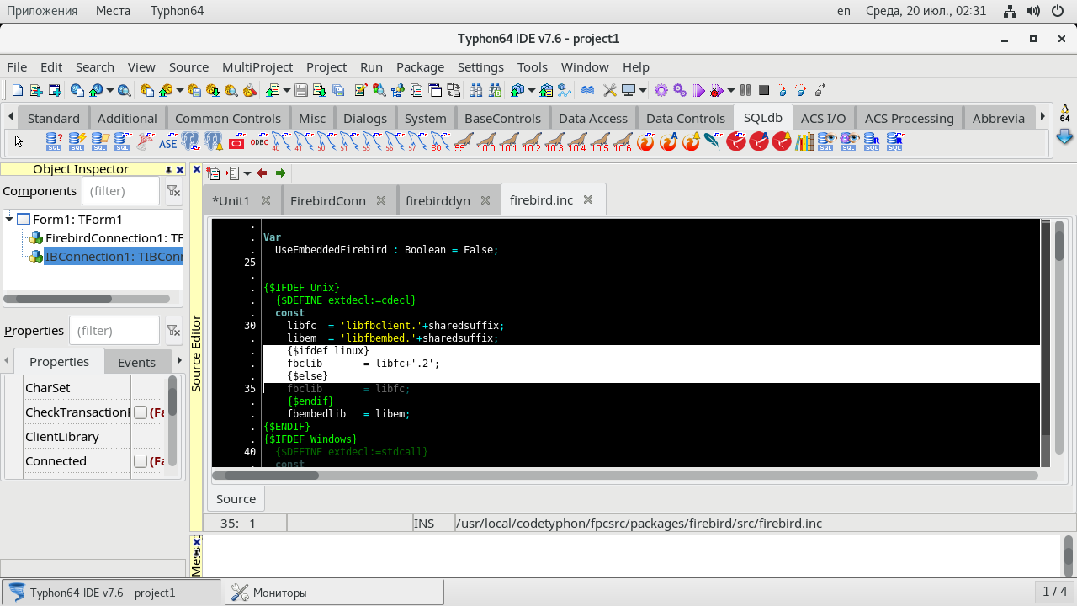
Task: Select the ODBC connection component
Action: [x=259, y=142]
